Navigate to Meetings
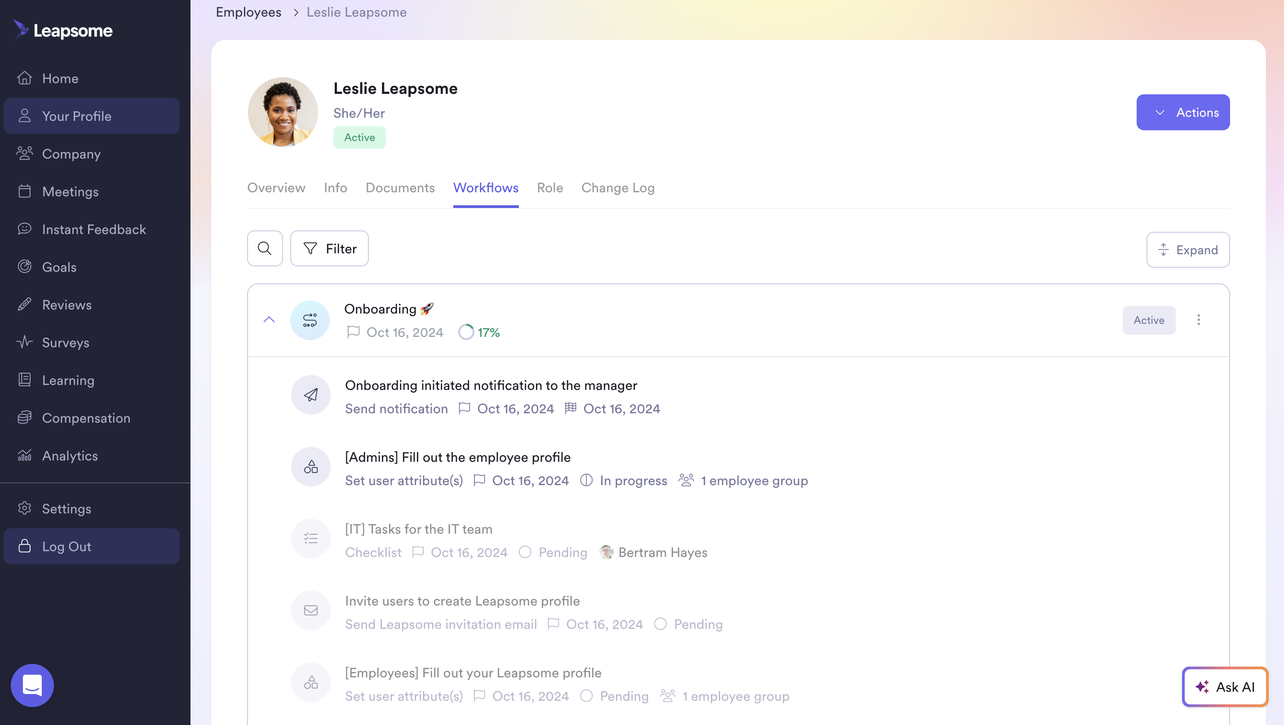Screen dimensions: 1284x725 92,191
